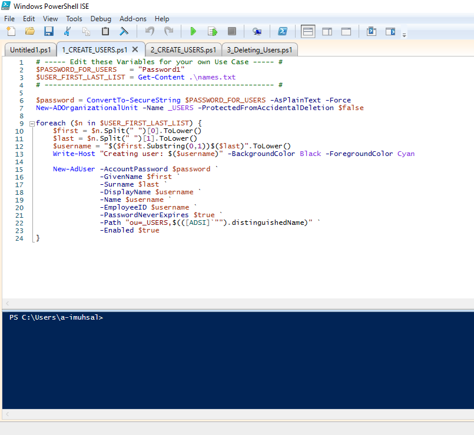Show script pane maximized layout
This screenshot has width=474, height=435.
click(x=346, y=31)
